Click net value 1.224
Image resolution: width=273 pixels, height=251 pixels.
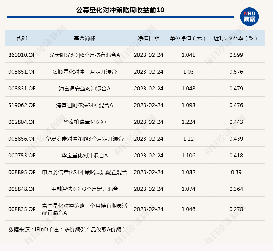[188, 122]
